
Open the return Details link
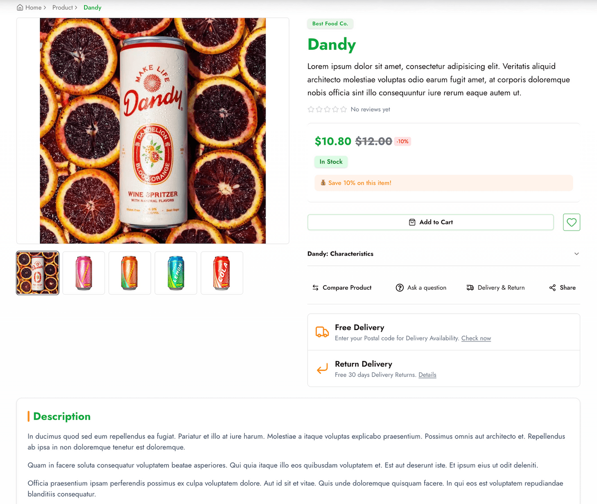[x=427, y=375]
